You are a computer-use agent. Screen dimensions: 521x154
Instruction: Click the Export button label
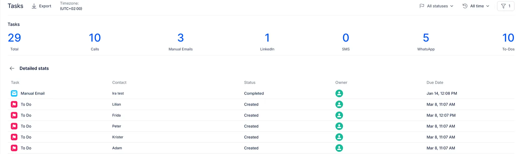(x=45, y=6)
